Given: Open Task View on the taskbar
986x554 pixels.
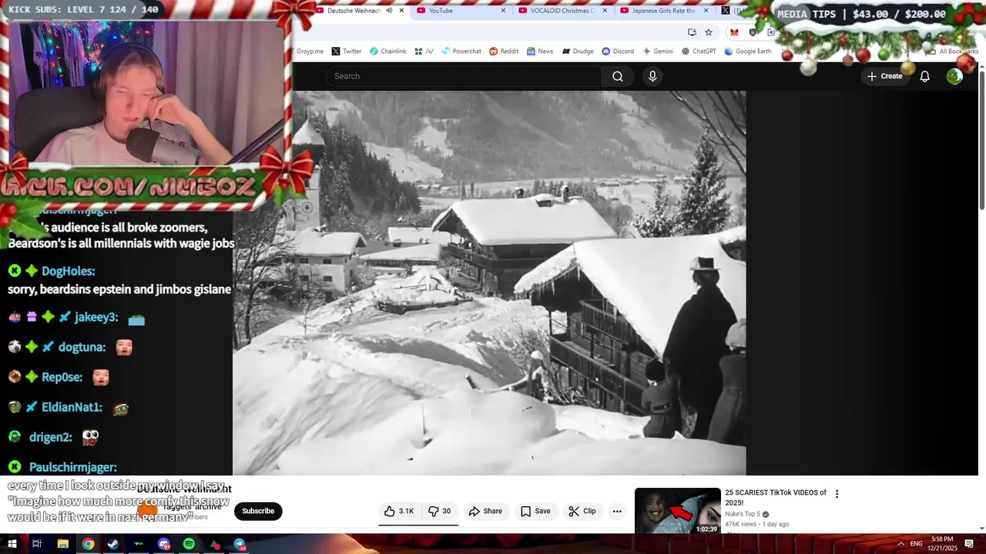Looking at the screenshot, I should click(36, 544).
